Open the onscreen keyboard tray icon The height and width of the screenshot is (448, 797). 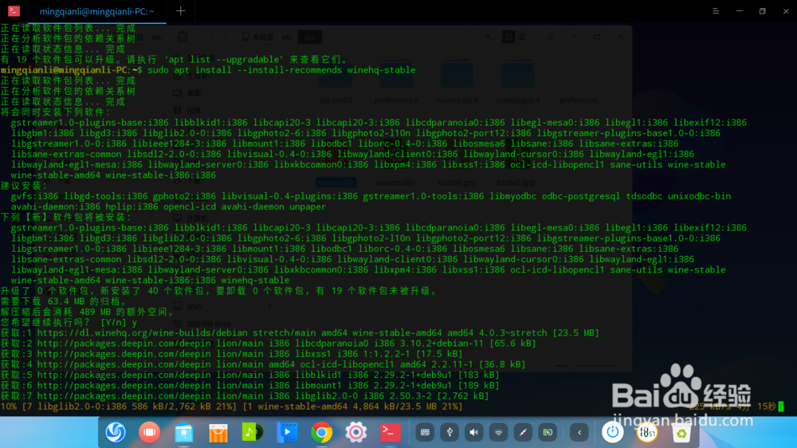(425, 432)
